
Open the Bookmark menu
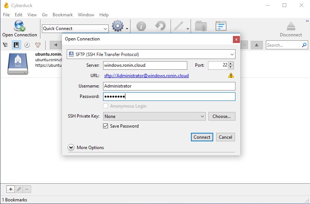[x=63, y=15]
